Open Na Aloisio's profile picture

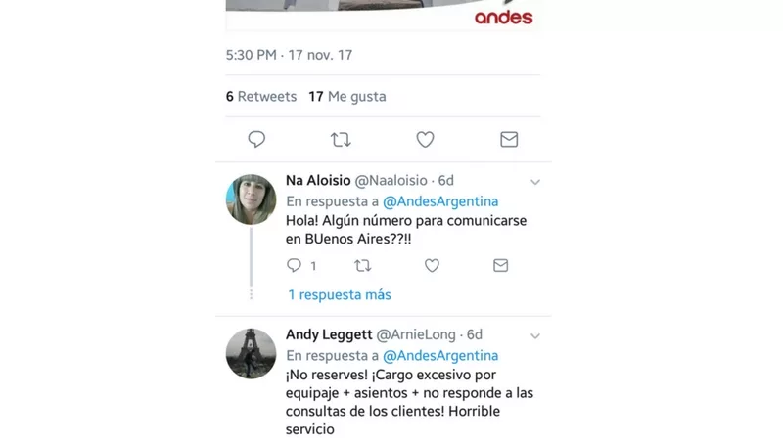(x=252, y=199)
